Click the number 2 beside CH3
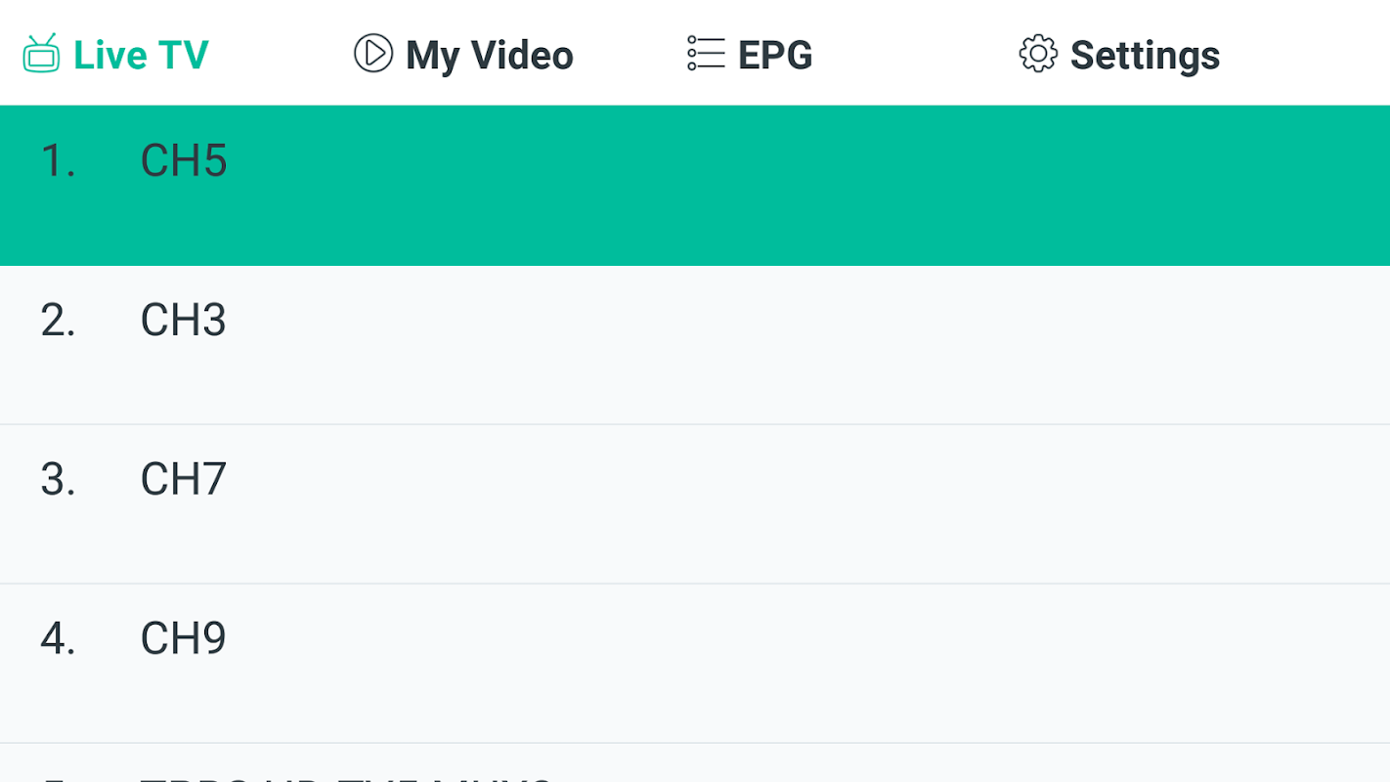 58,321
